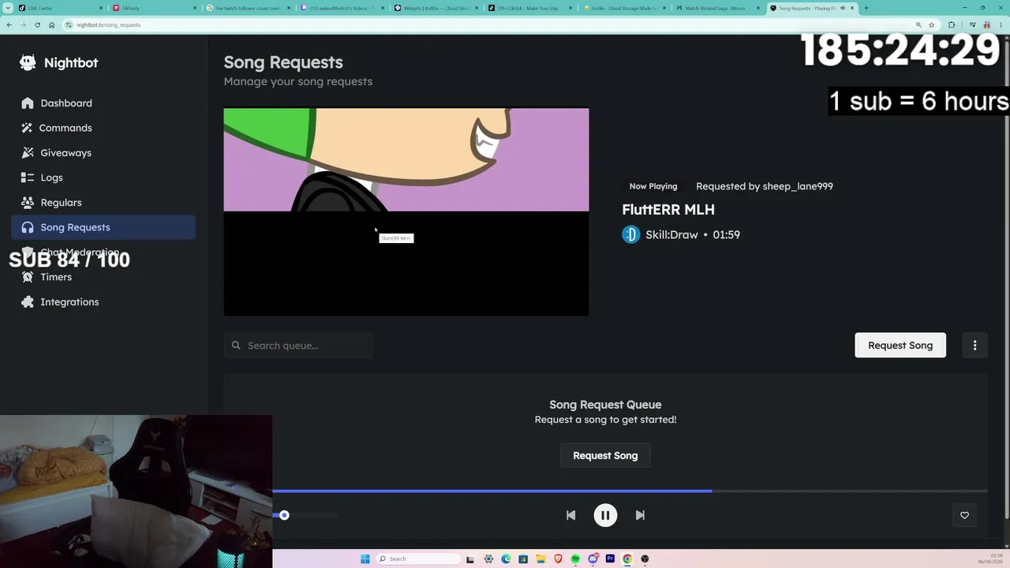The height and width of the screenshot is (568, 1010).
Task: Open Microsoft Edge from the taskbar
Action: click(506, 559)
